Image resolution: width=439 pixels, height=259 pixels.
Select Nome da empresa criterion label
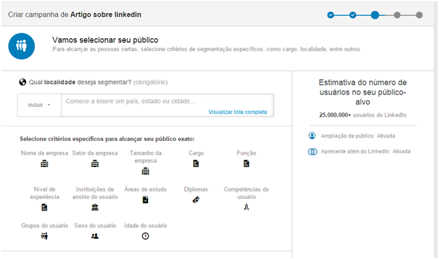[x=44, y=153]
